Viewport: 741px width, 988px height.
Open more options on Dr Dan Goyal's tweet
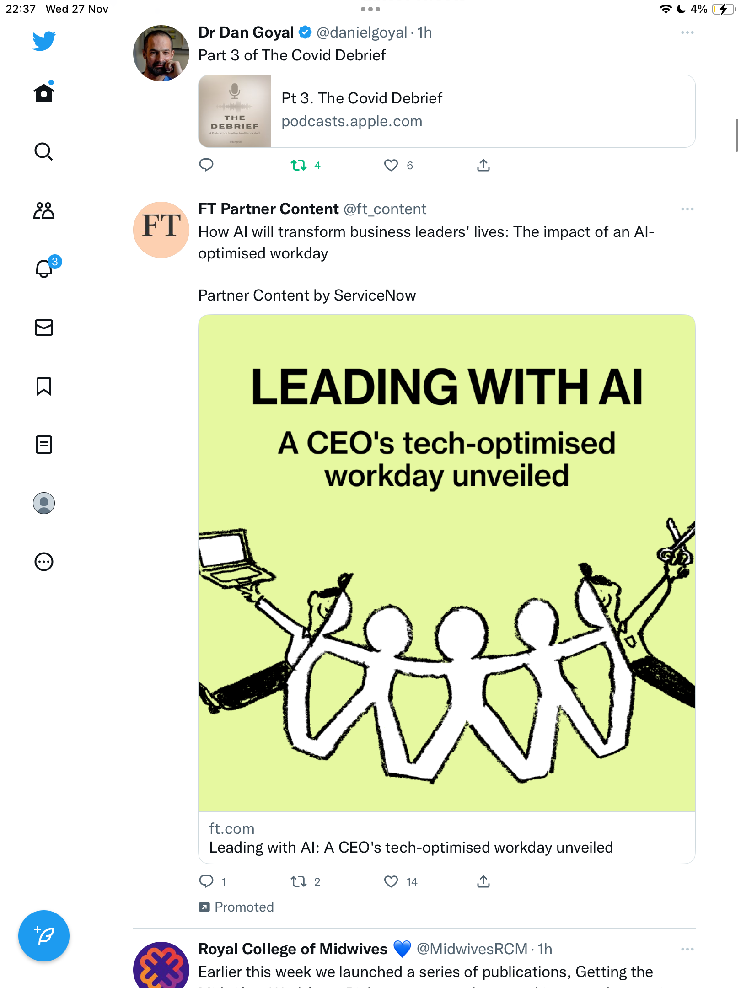(x=687, y=32)
